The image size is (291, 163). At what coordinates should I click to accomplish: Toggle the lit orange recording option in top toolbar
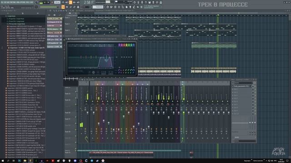pyautogui.click(x=70, y=2)
